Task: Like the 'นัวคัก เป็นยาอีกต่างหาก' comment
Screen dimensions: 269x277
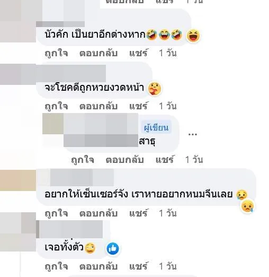Action: pos(56,53)
